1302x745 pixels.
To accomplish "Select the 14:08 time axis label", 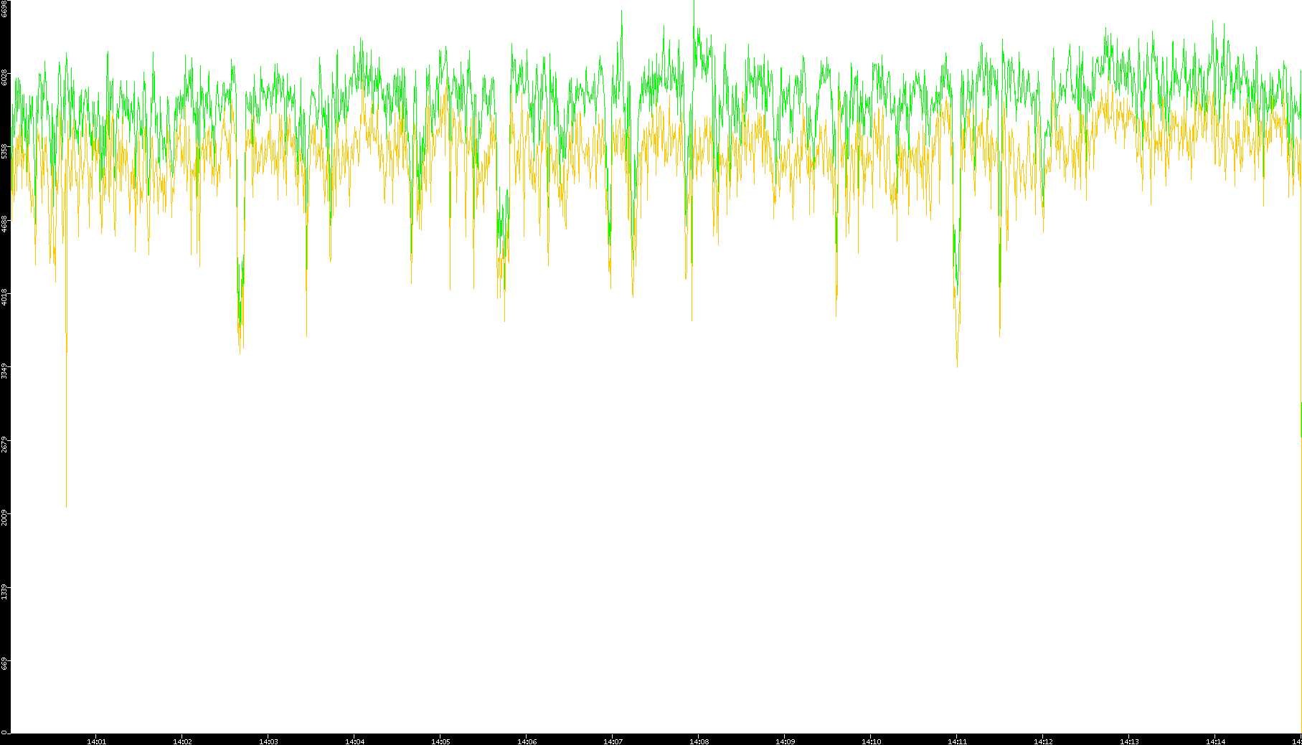I will [x=699, y=741].
